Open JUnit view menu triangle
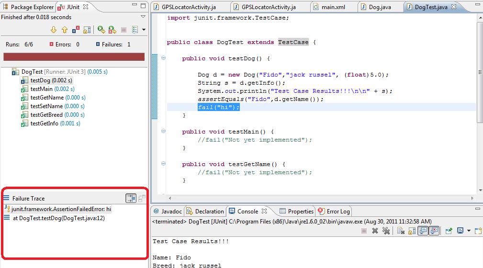This screenshot has height=268, width=483. (x=143, y=17)
